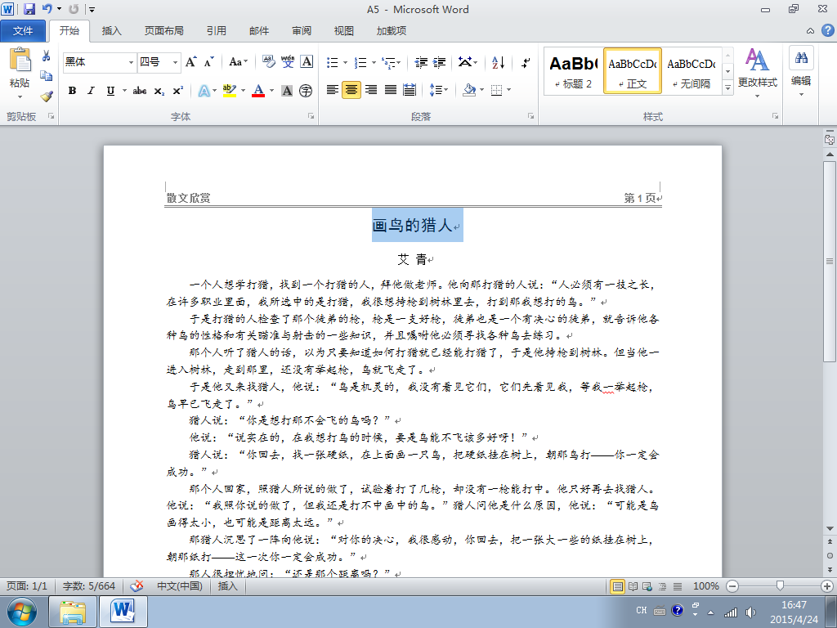Image resolution: width=837 pixels, height=628 pixels.
Task: Apply the 标题 2 heading style
Action: coord(573,71)
